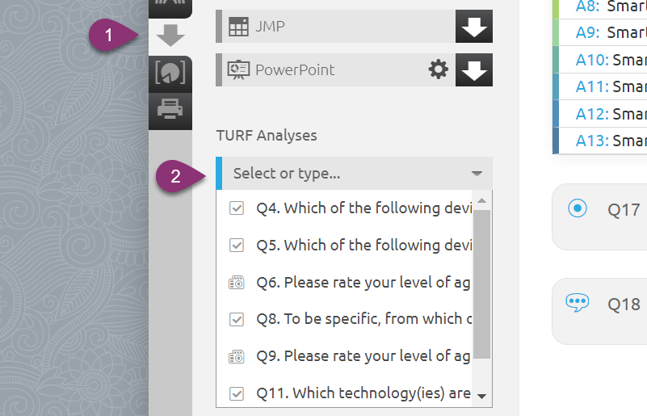Click the list scrollbar up arrow
647x416 pixels.
click(481, 200)
